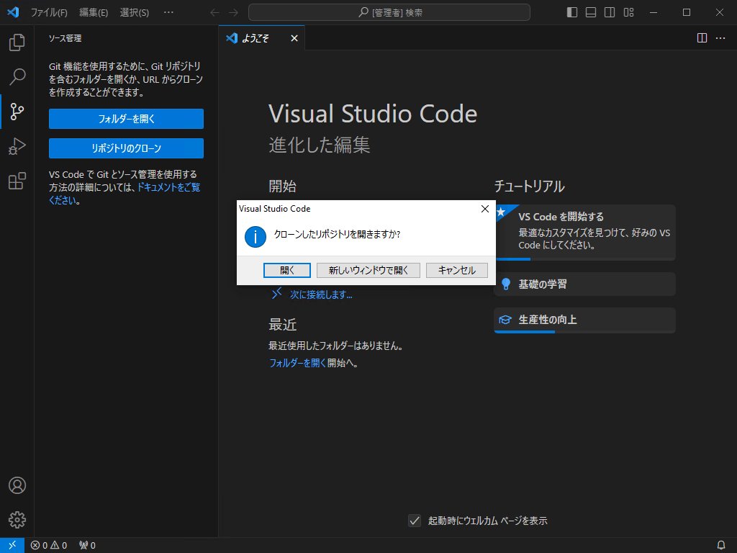The height and width of the screenshot is (553, 737).
Task: Click the ports forwarded indicator in status bar
Action: (87, 546)
